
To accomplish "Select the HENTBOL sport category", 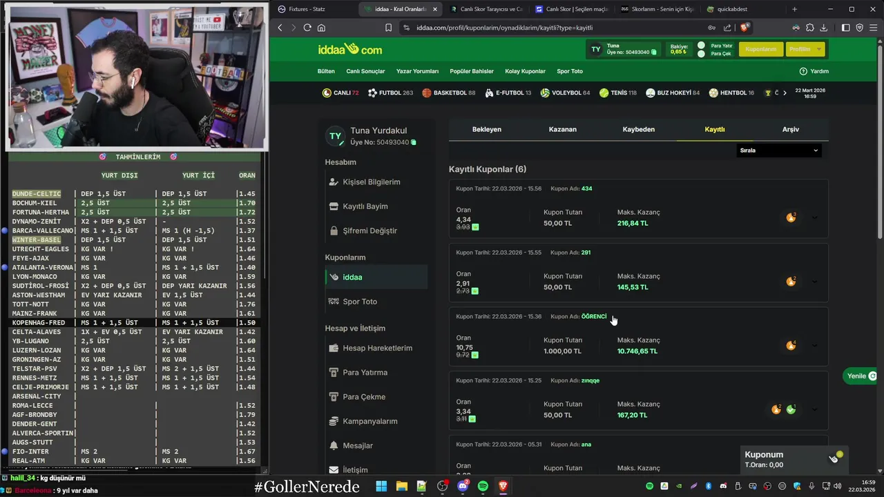I will [x=731, y=92].
